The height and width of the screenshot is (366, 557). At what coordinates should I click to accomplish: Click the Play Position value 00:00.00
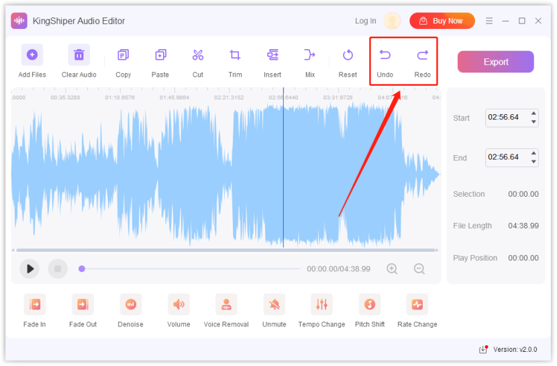click(523, 259)
